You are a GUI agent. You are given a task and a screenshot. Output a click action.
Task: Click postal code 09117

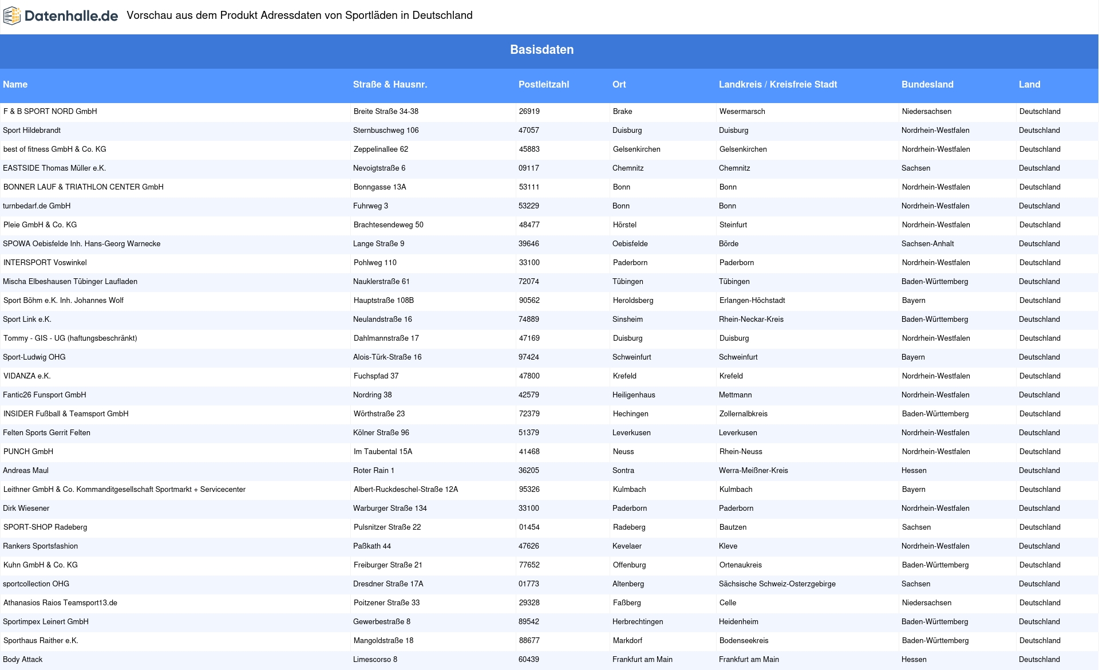529,168
